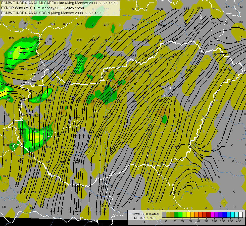
Task: Click the map value '55.8'
Action: pyautogui.click(x=5, y=176)
